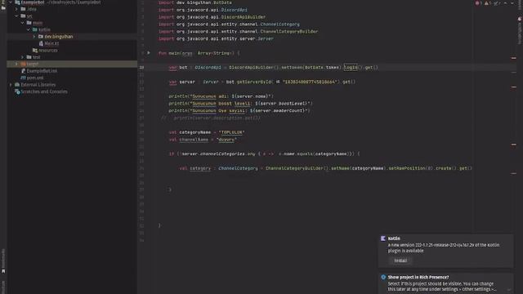Click the red error indicator in editor corner

point(477,3)
